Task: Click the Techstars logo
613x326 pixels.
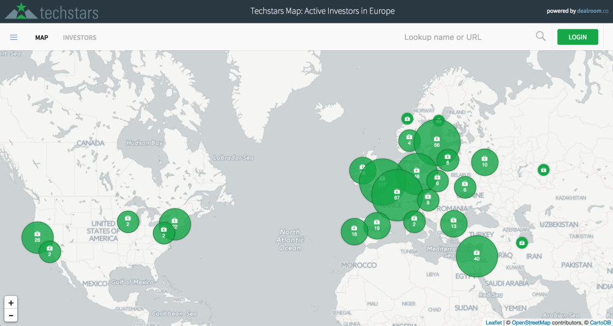Action: (x=51, y=12)
